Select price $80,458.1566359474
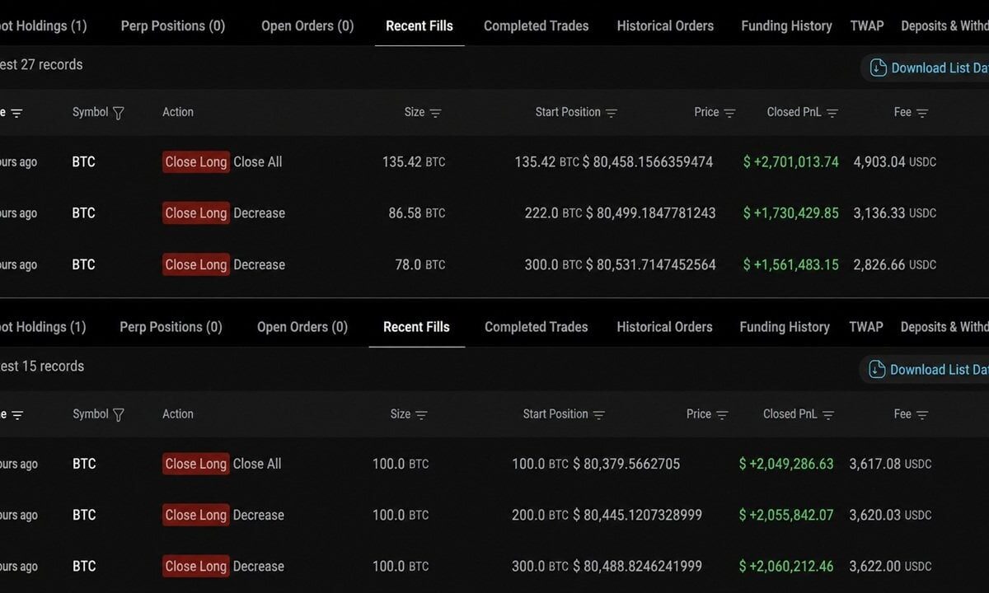 pyautogui.click(x=648, y=162)
